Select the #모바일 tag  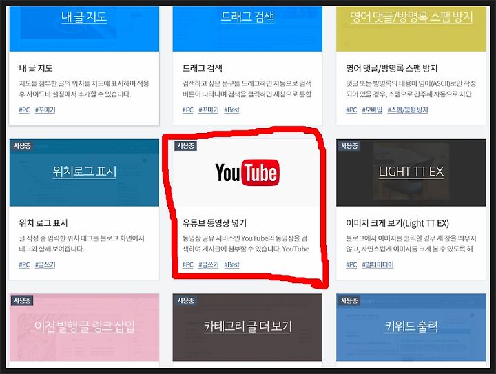click(372, 110)
